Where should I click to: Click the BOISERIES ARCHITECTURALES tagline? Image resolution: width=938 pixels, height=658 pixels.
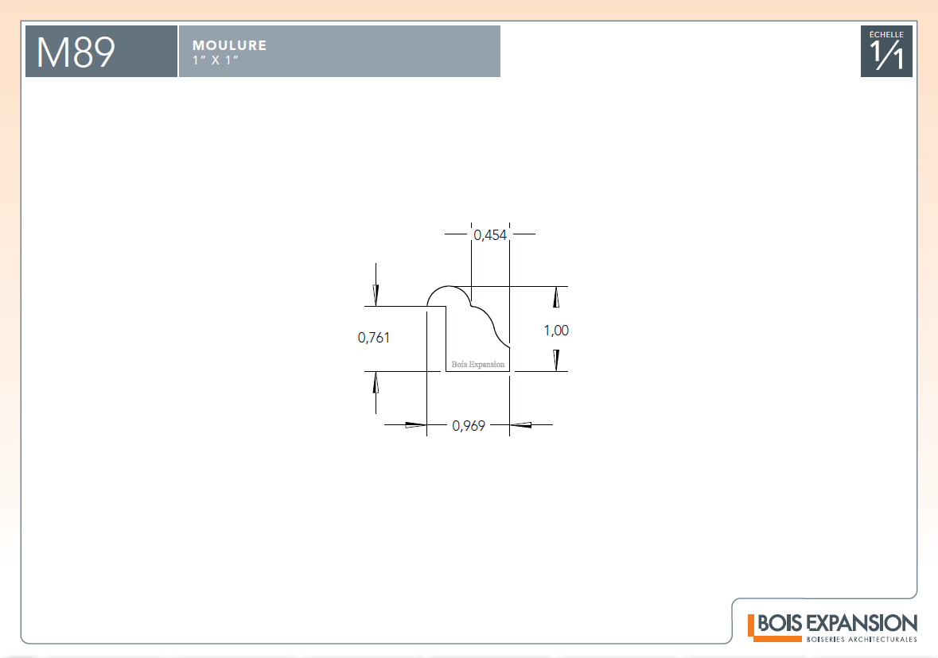click(862, 640)
